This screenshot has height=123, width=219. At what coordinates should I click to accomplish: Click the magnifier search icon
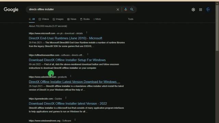132,9
